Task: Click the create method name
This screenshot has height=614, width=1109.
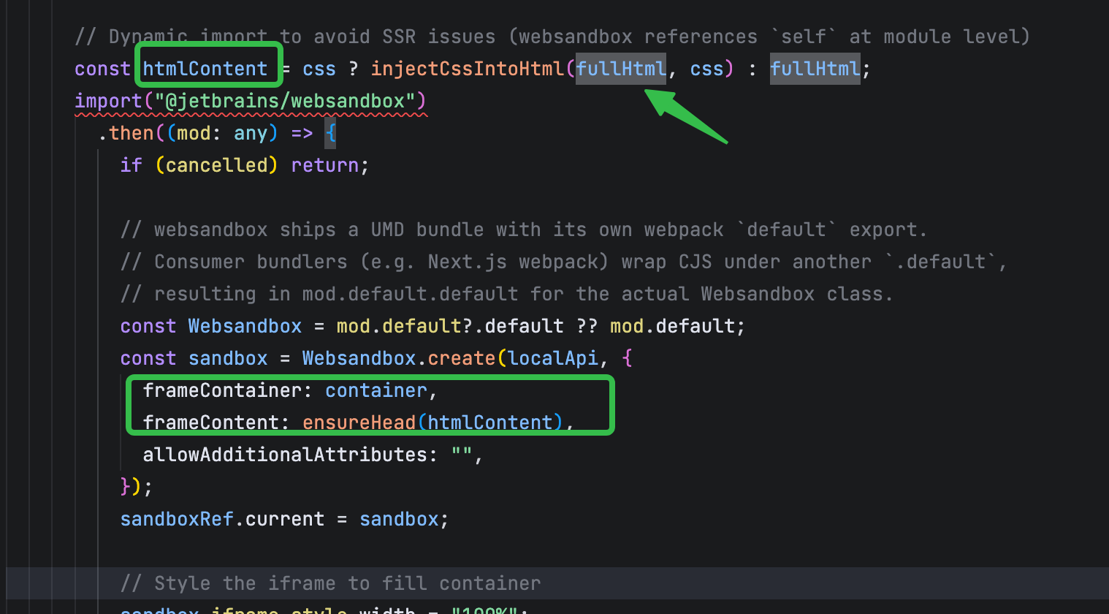Action: [462, 358]
